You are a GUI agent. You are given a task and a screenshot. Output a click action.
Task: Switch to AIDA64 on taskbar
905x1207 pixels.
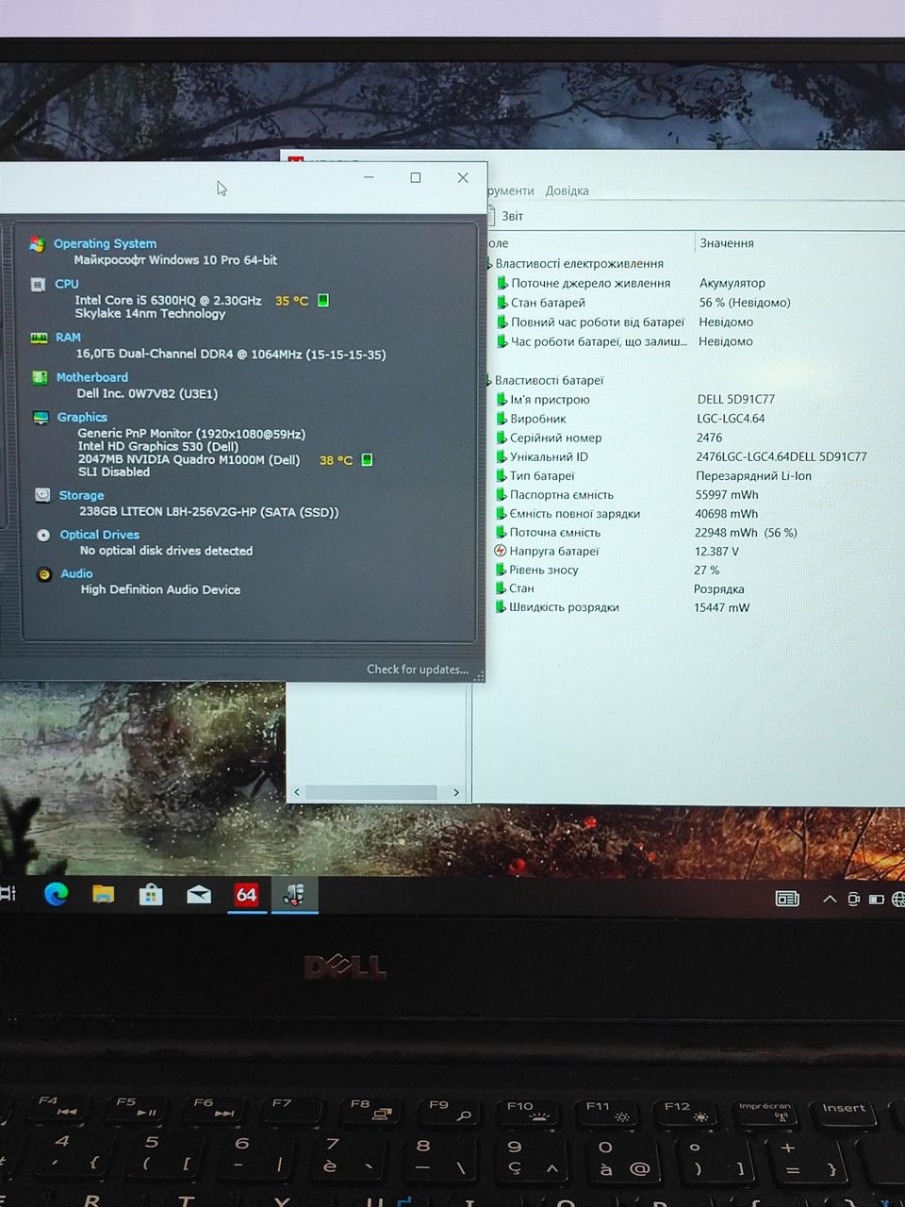[246, 895]
